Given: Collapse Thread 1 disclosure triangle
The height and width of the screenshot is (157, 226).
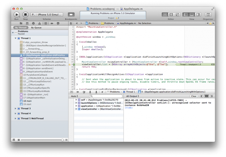Looking at the screenshot, I should [15, 38].
